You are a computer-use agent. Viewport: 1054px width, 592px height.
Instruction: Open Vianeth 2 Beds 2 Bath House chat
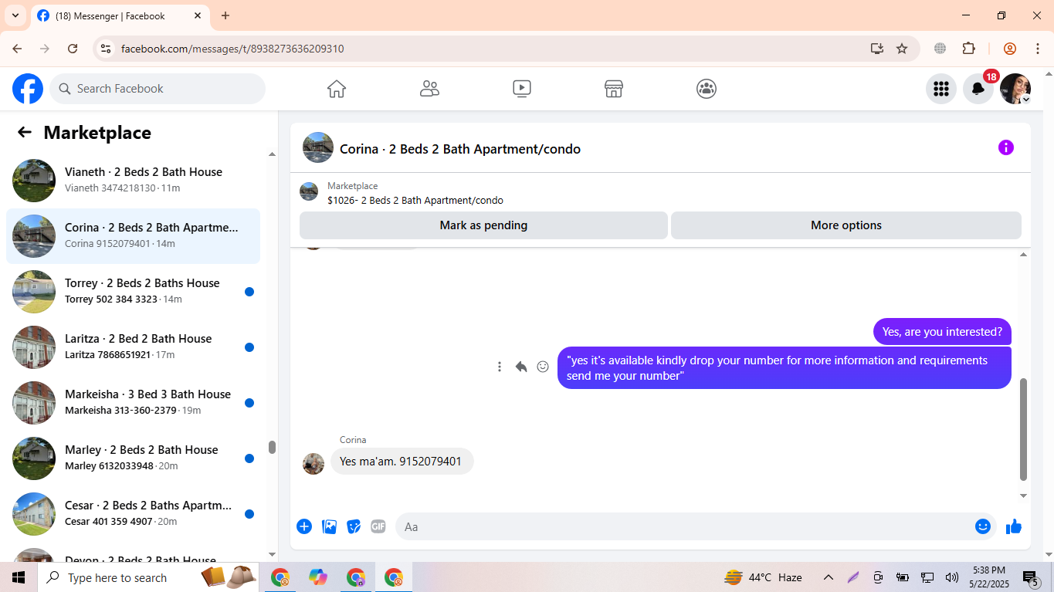pos(133,180)
